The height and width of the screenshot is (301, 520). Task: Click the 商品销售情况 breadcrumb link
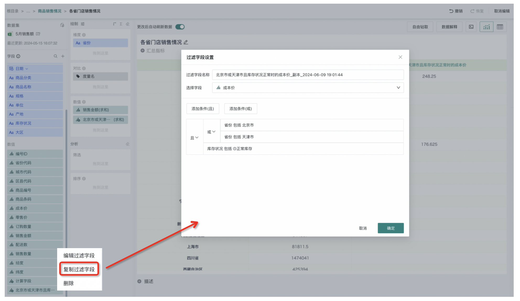50,11
